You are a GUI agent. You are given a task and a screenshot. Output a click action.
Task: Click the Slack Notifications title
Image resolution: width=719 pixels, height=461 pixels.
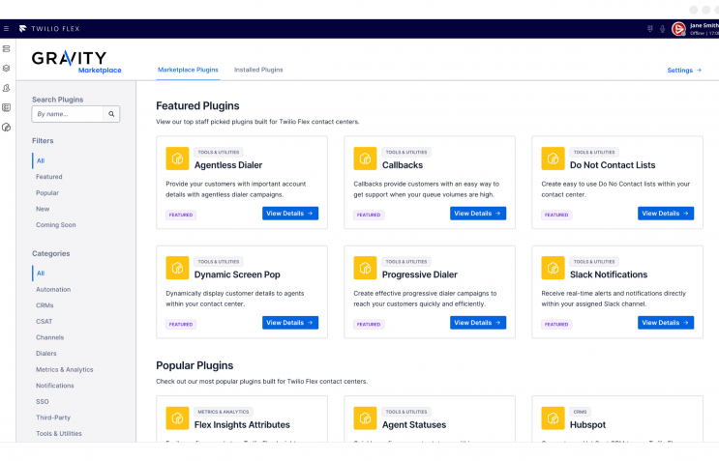point(609,274)
